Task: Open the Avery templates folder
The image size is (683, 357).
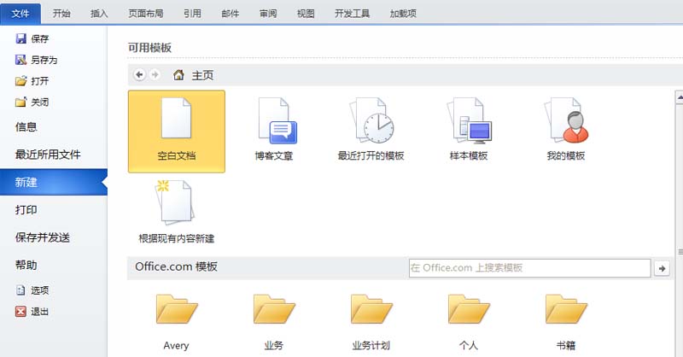Action: (177, 323)
